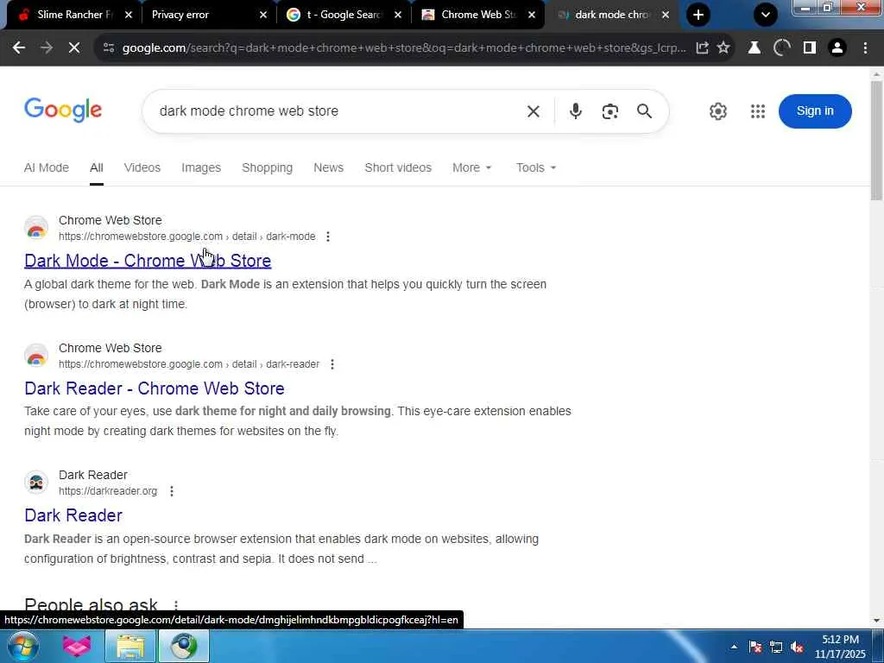Screen dimensions: 884x663
Task: Click the darkreader.org favicon
Action: pos(36,483)
